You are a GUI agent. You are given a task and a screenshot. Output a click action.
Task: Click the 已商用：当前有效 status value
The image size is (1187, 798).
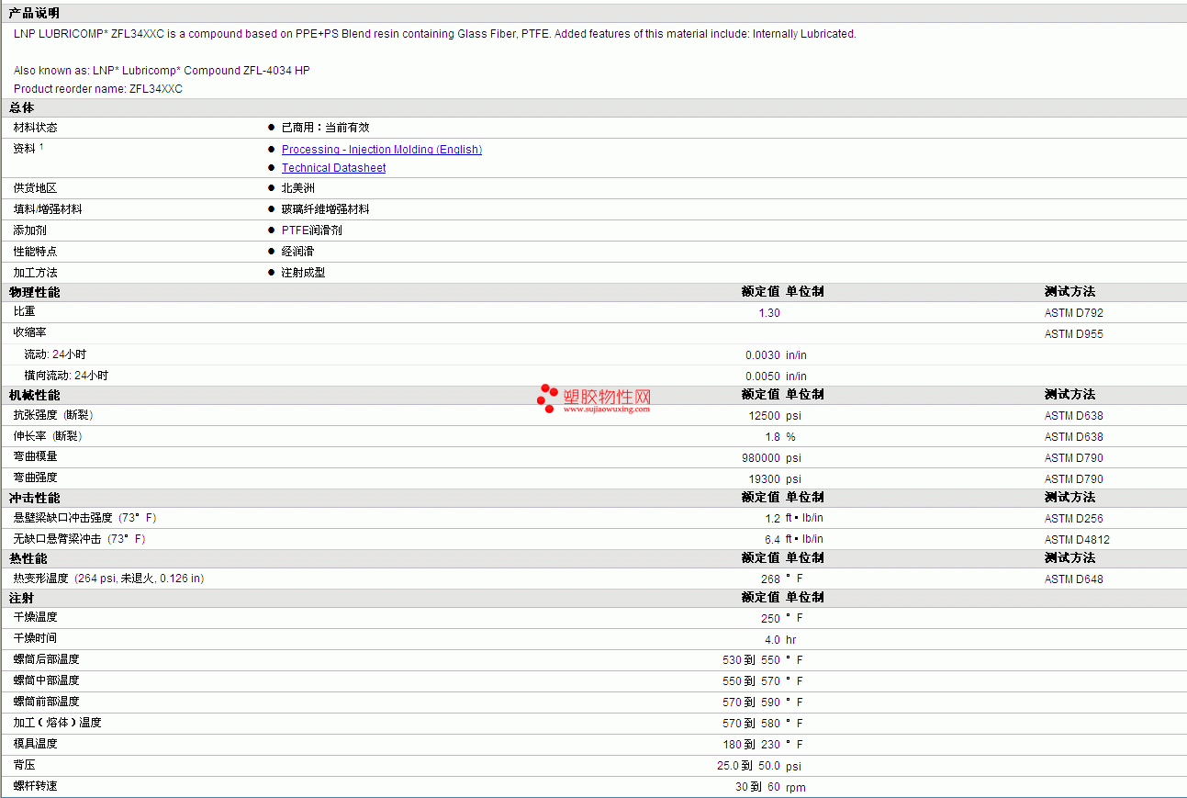point(325,128)
